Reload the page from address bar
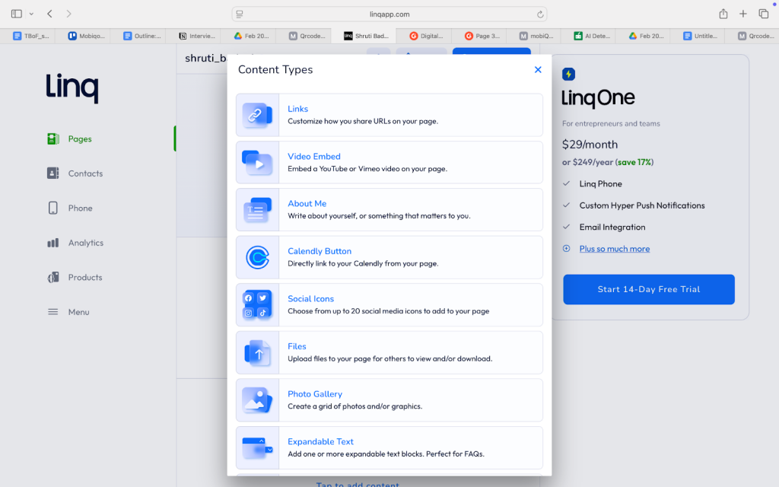779x487 pixels. click(540, 14)
